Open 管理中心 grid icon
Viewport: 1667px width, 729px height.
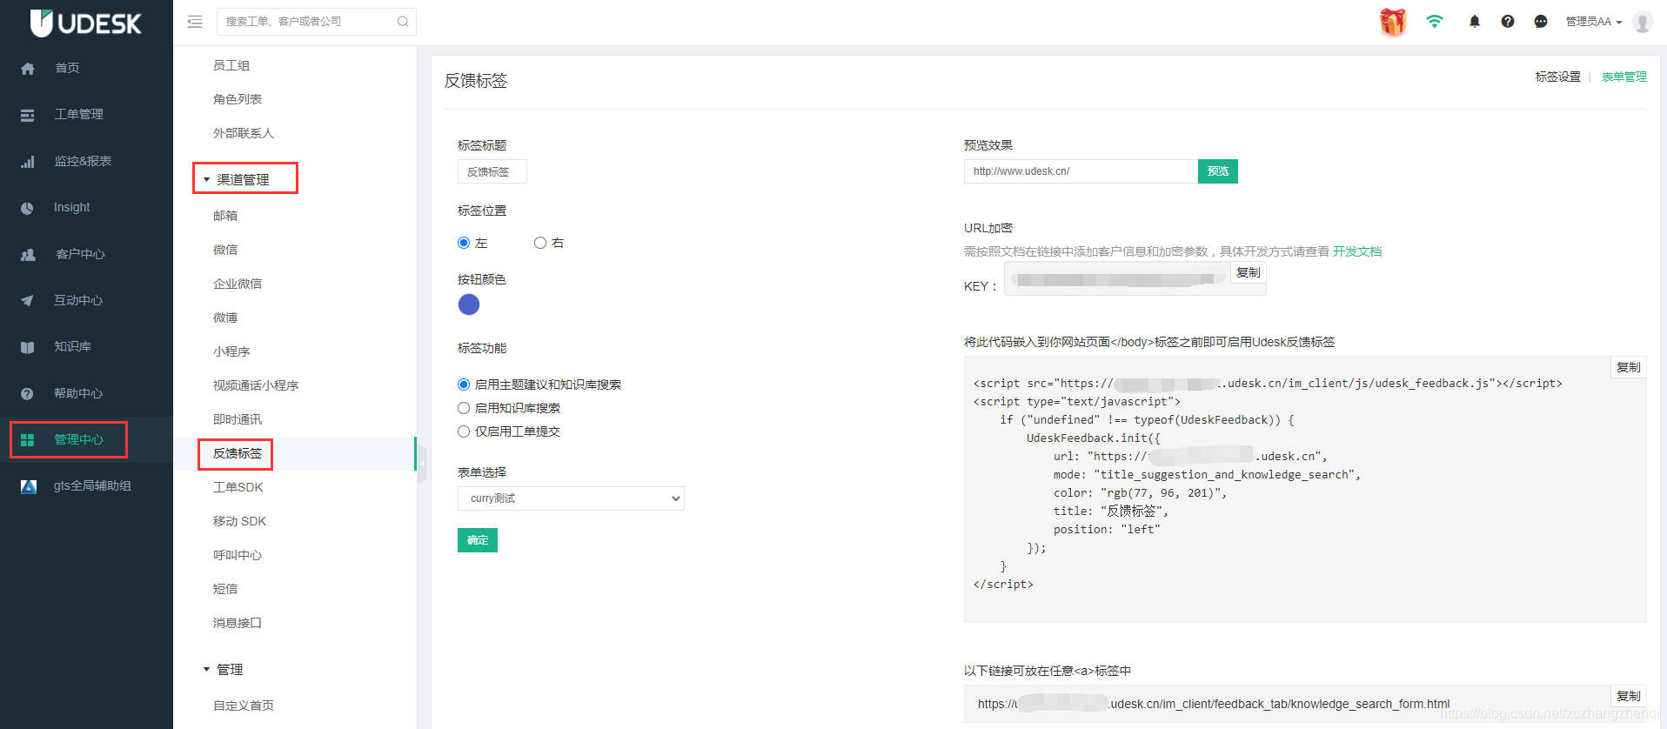[28, 440]
